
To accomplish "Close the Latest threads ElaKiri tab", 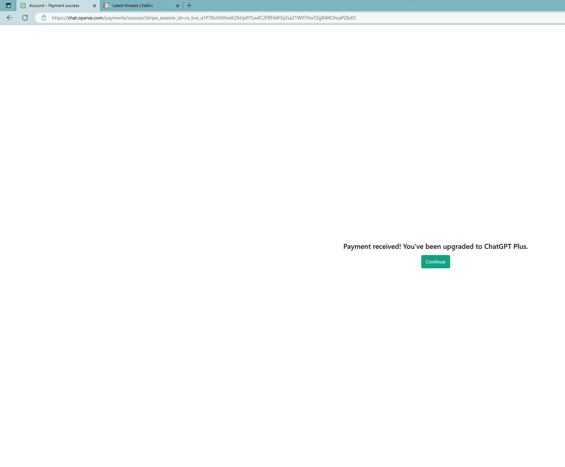I will pos(178,6).
